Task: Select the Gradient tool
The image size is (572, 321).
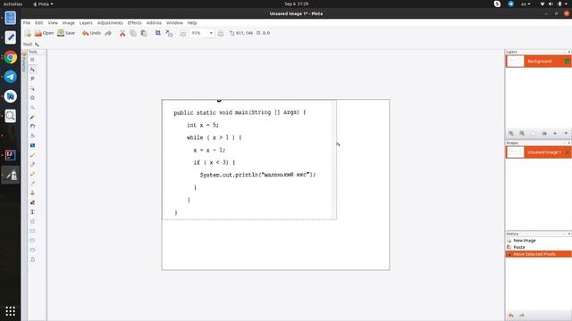Action: 32,145
